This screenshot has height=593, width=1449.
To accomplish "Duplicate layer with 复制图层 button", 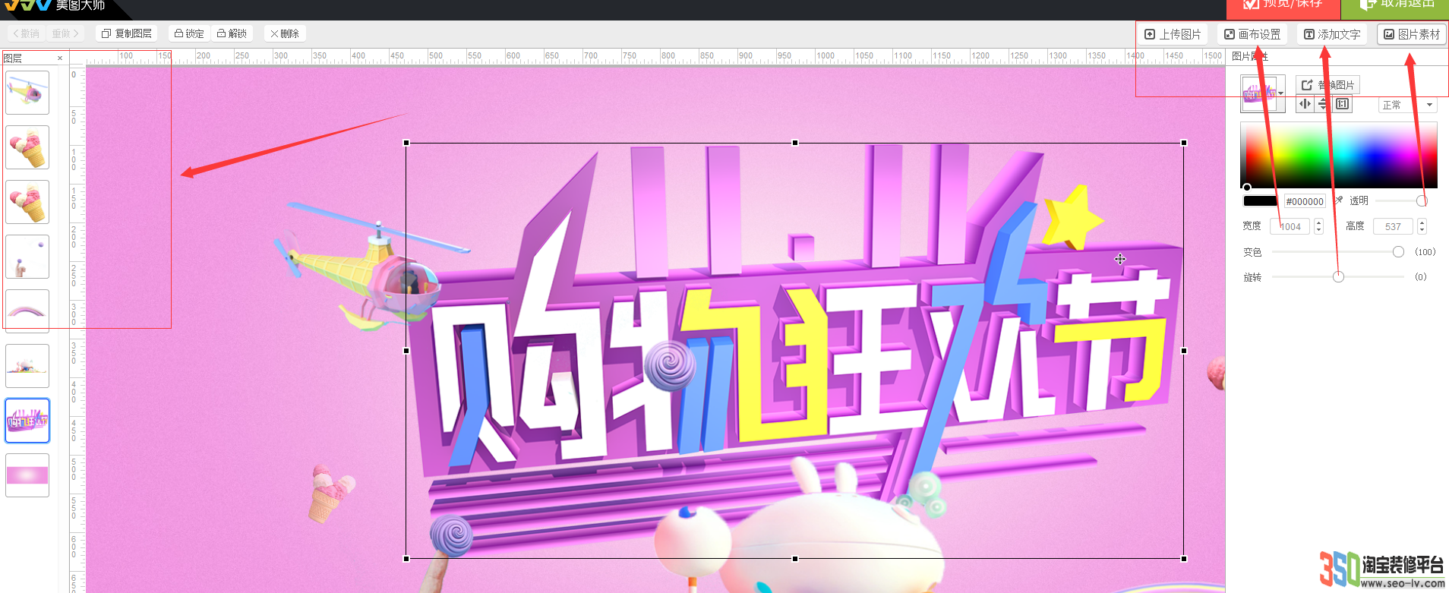I will point(126,33).
